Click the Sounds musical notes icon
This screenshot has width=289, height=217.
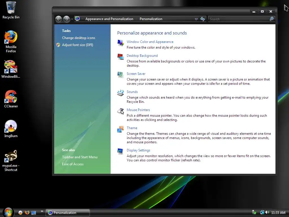[121, 93]
